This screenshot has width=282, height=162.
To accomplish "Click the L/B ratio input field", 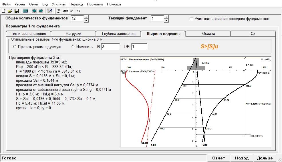I will tap(139, 47).
